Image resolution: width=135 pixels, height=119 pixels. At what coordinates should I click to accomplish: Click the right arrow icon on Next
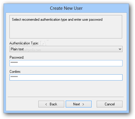83,104
